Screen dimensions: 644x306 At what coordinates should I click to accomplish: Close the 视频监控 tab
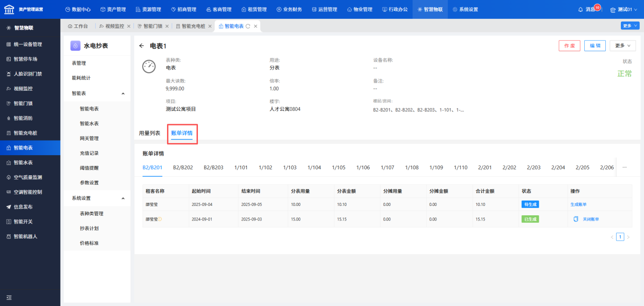pyautogui.click(x=129, y=26)
